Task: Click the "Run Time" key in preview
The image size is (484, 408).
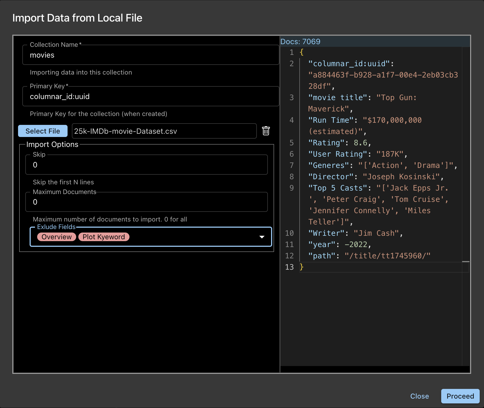Action: pyautogui.click(x=331, y=120)
